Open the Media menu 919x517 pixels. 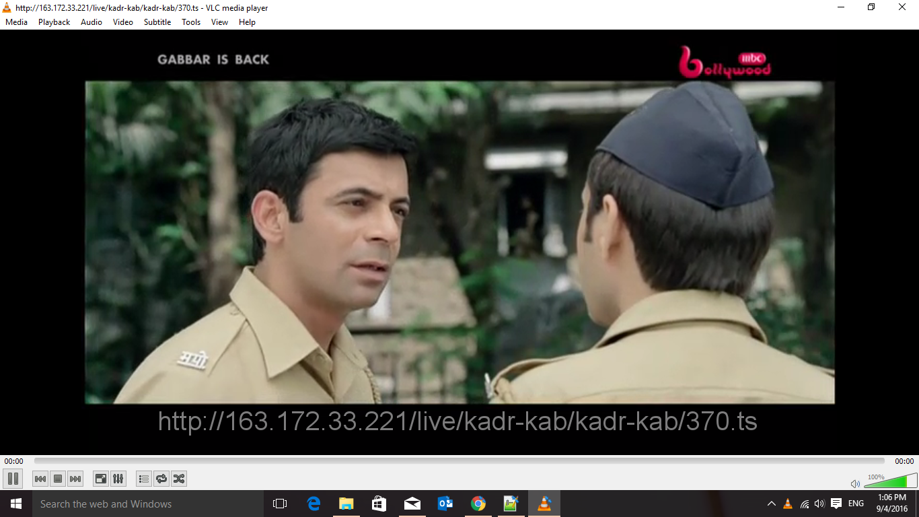point(16,22)
